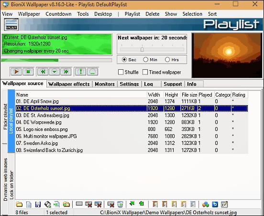Click the blue floppy disk save playlist icon
Viewport: 264px width, 216px height.
click(38, 205)
